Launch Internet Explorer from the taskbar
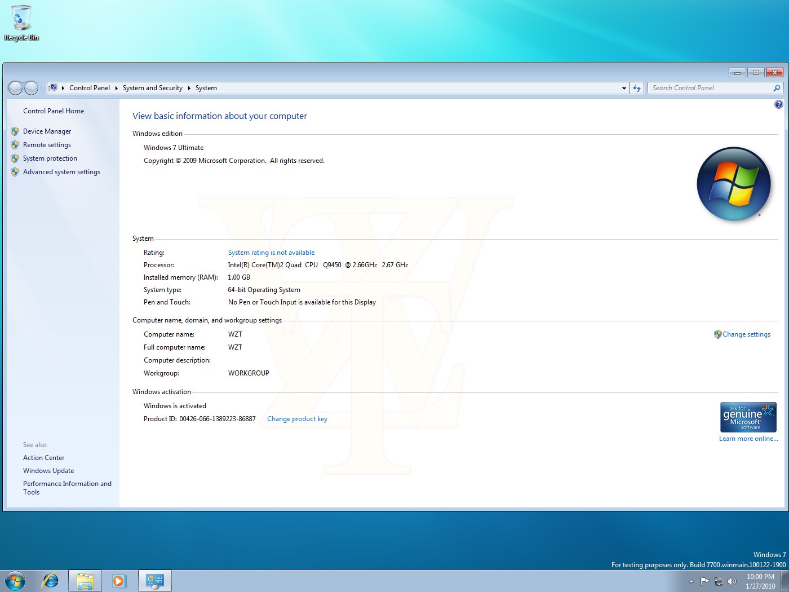This screenshot has height=592, width=789. (51, 581)
